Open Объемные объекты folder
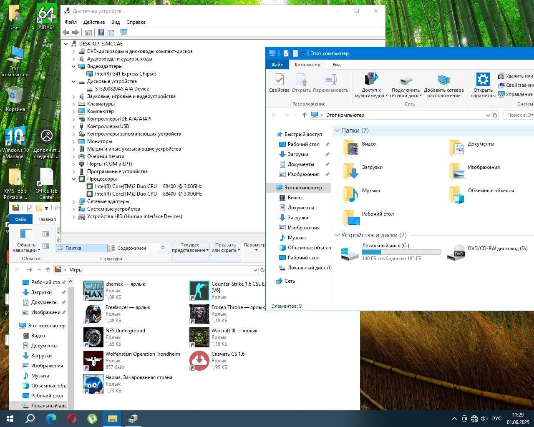 [481, 194]
